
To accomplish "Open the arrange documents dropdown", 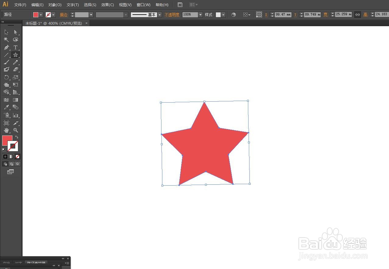I will pos(193,5).
